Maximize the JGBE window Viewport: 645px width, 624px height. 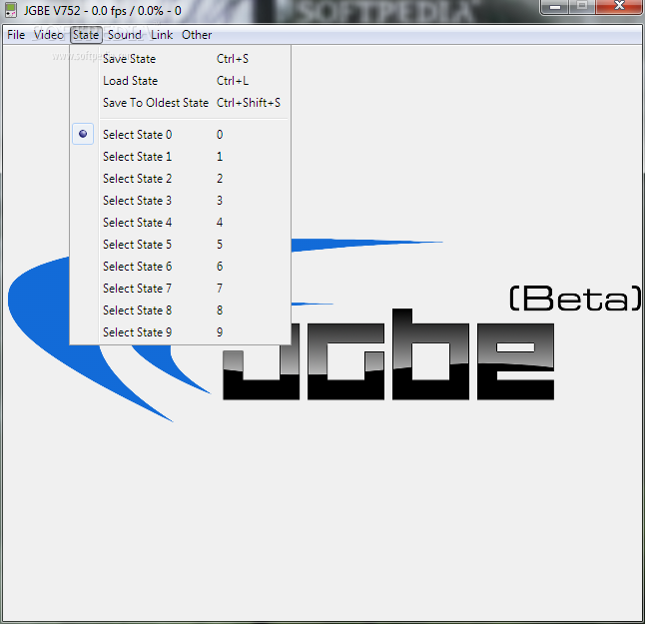[x=582, y=7]
